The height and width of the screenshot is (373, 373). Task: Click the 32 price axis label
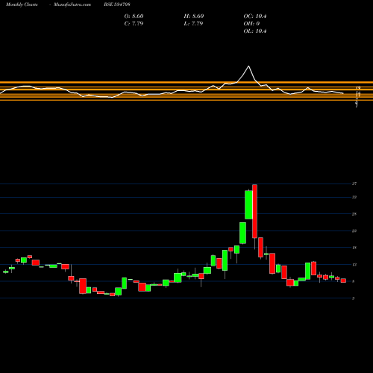click(354, 197)
